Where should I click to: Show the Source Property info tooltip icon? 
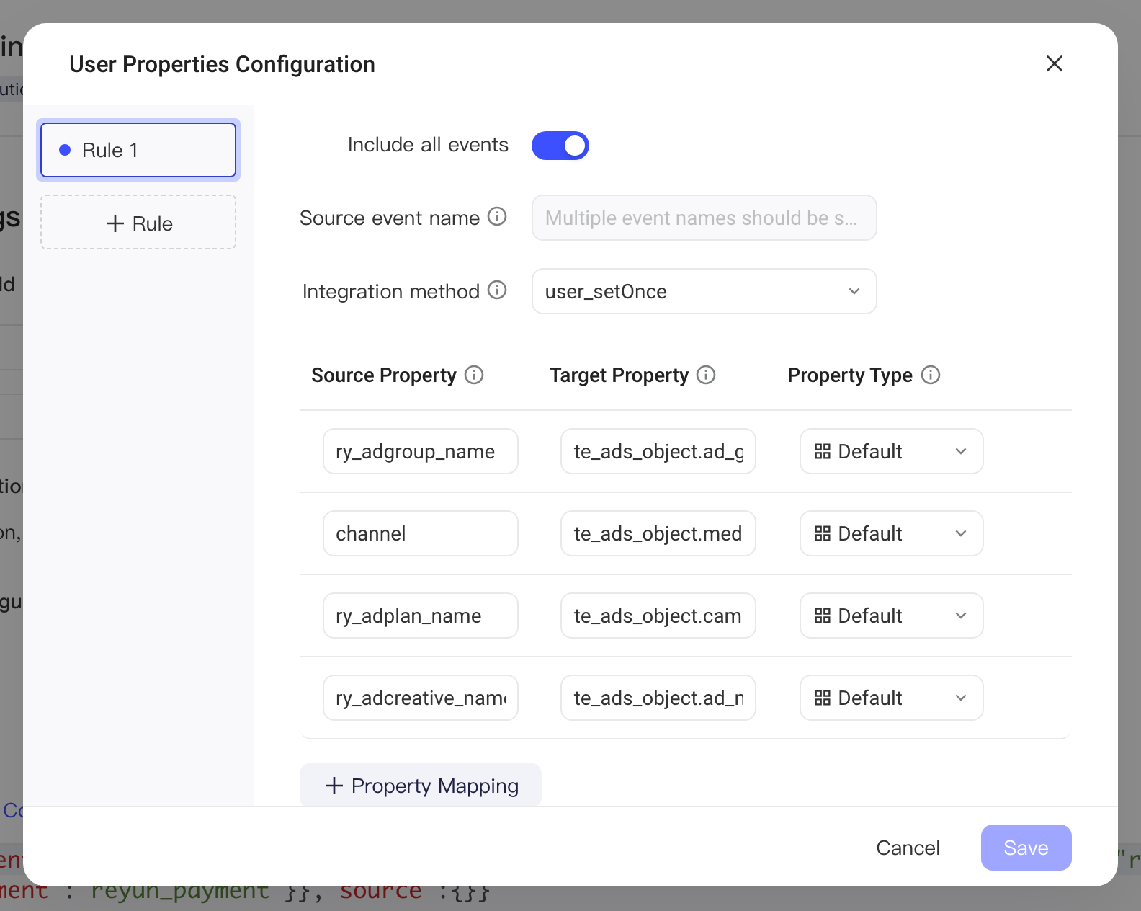click(474, 375)
